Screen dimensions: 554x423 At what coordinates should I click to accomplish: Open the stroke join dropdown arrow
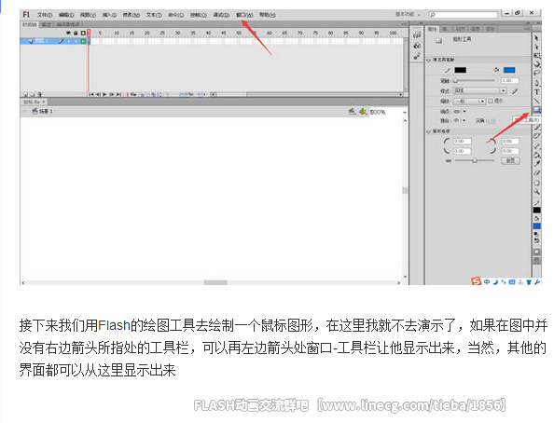click(464, 120)
